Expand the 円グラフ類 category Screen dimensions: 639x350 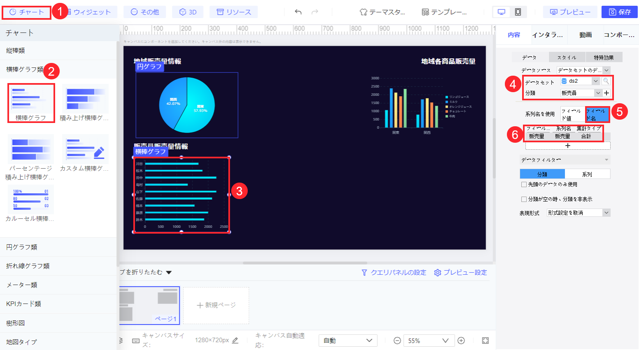click(x=58, y=247)
